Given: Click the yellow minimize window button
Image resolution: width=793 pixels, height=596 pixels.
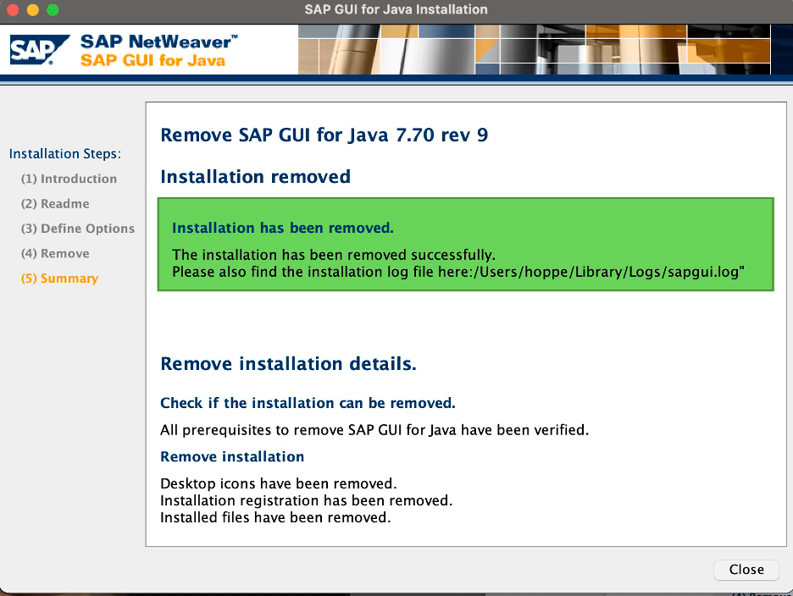Looking at the screenshot, I should coord(33,9).
